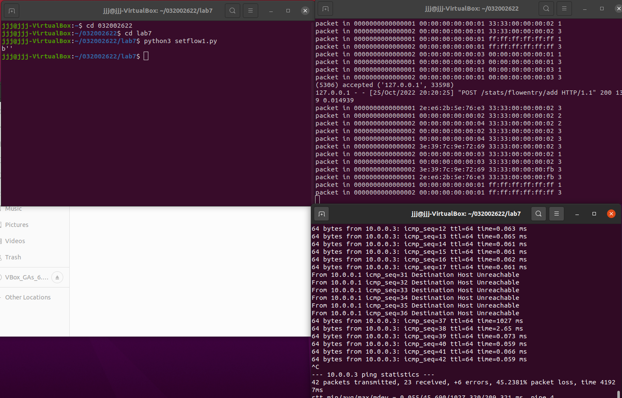Open Trash in the Files sidebar

coord(13,257)
